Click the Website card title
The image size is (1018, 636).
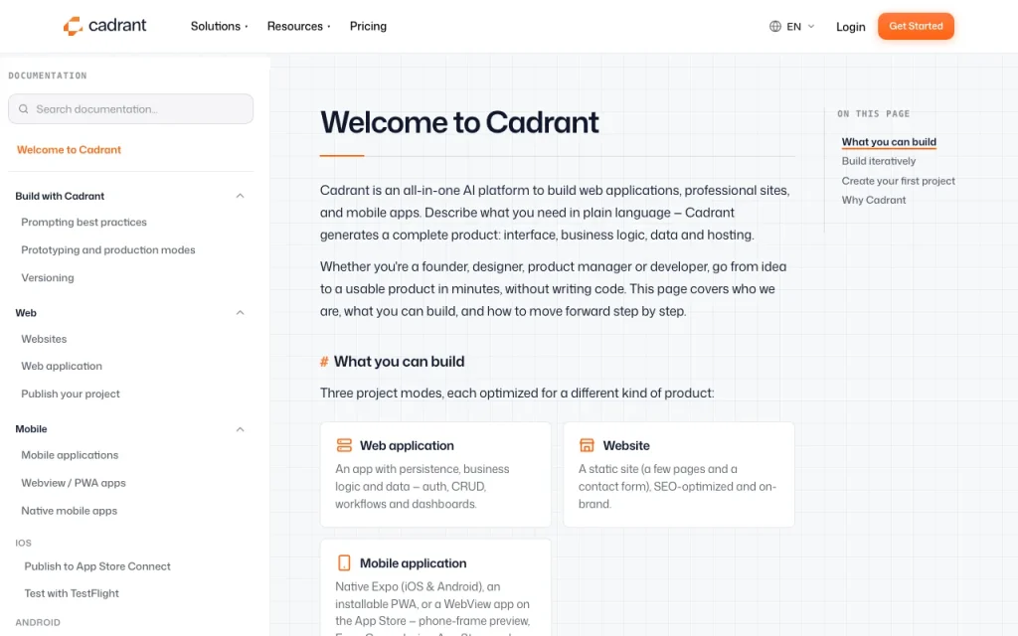626,446
